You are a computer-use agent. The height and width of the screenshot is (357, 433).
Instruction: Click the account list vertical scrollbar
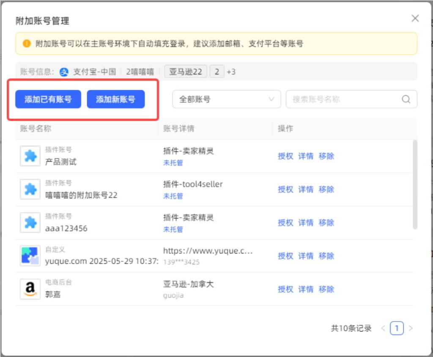coord(415,184)
